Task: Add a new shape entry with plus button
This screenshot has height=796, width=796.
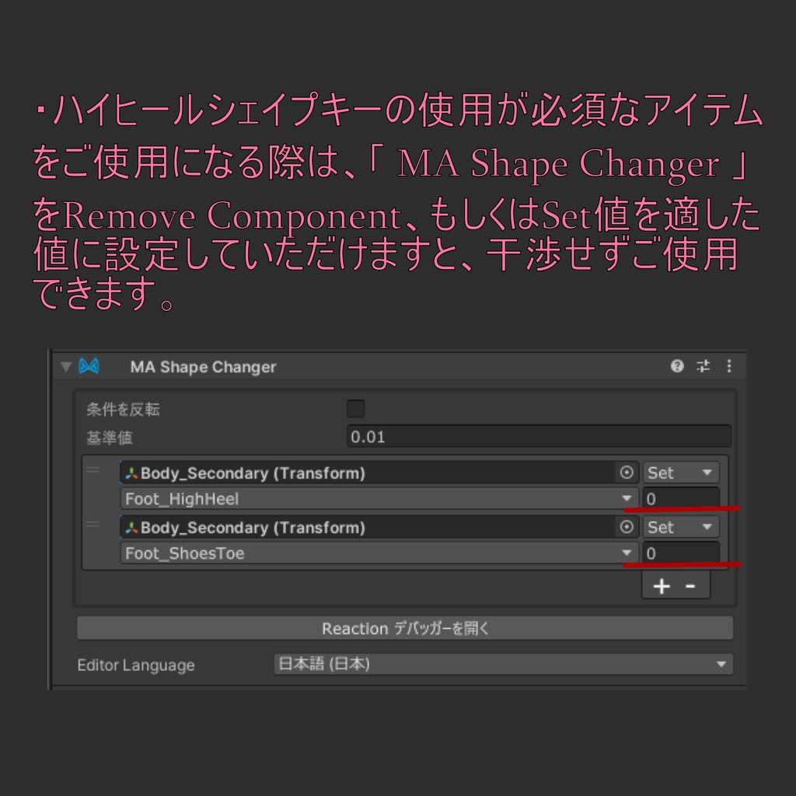Action: pos(662,586)
